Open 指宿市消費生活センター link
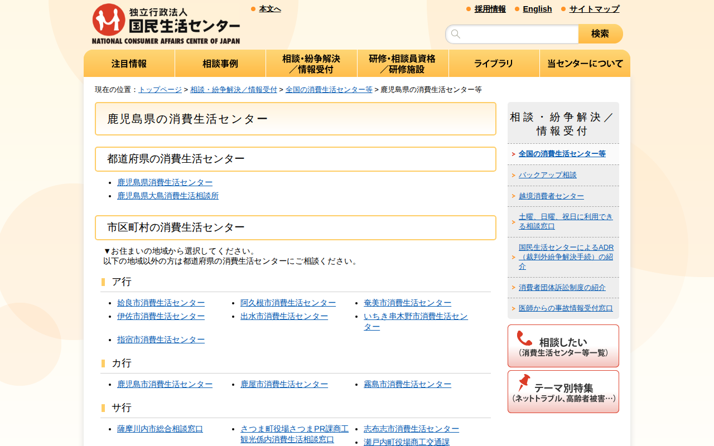 (161, 340)
